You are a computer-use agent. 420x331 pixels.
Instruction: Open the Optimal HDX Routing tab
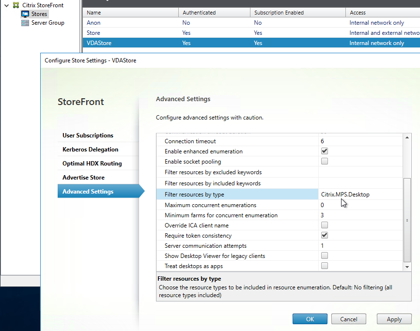[x=98, y=164]
